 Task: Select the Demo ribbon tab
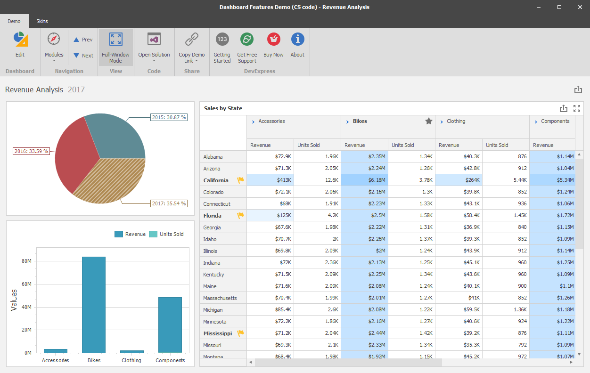14,21
